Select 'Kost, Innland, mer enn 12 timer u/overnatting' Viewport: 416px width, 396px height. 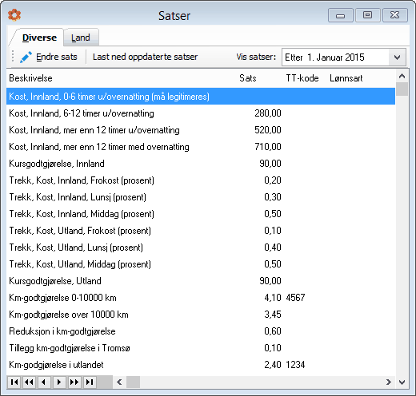coord(201,130)
